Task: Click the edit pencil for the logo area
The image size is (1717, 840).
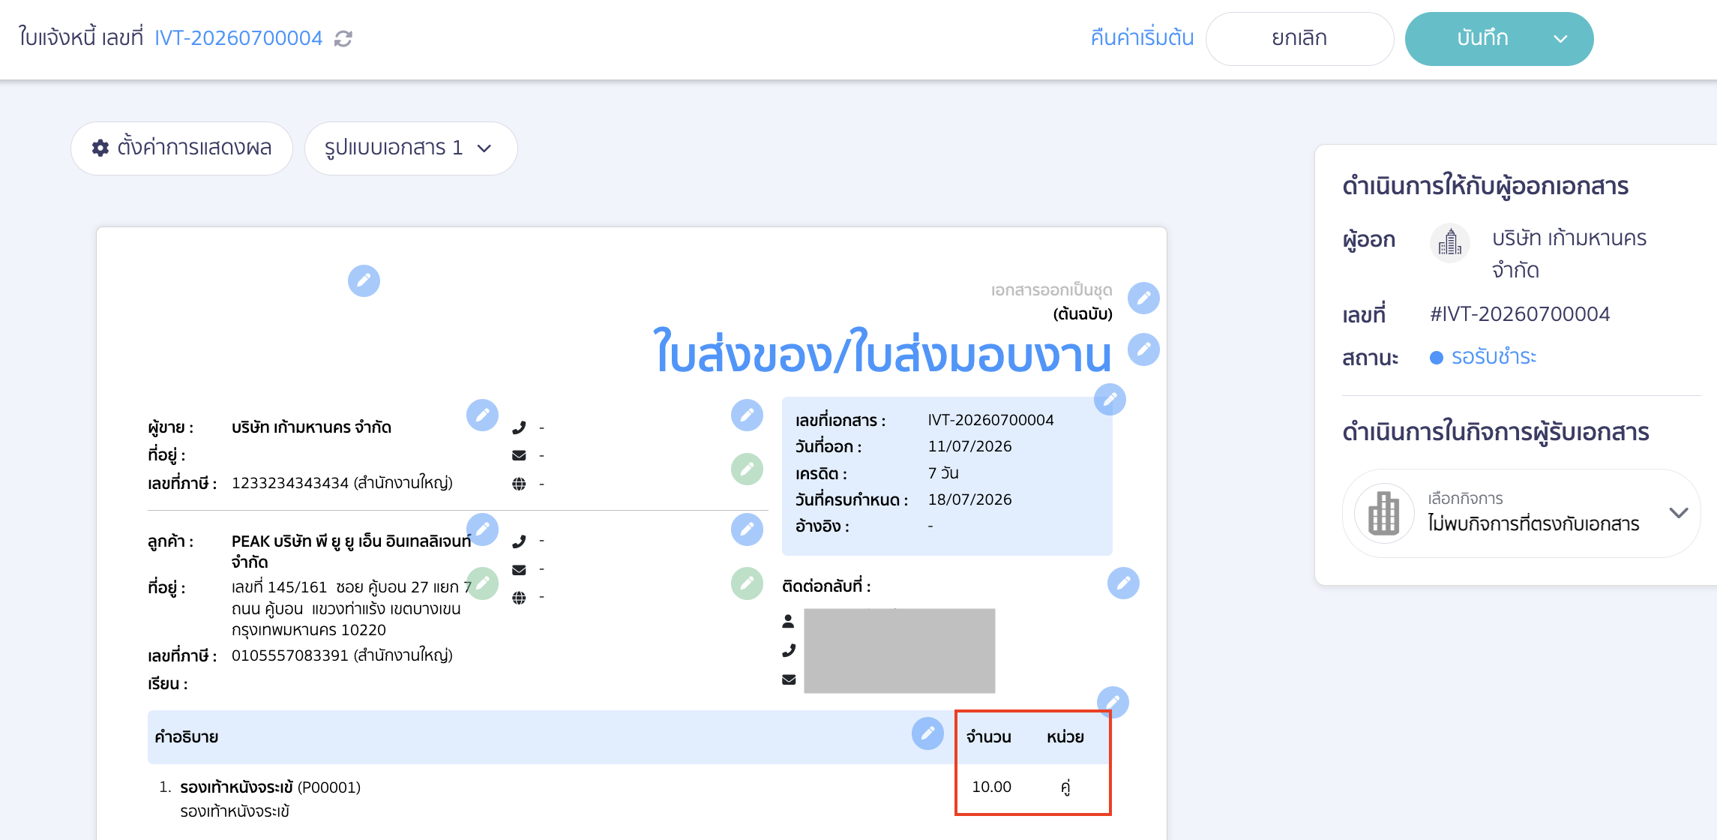Action: [x=364, y=280]
